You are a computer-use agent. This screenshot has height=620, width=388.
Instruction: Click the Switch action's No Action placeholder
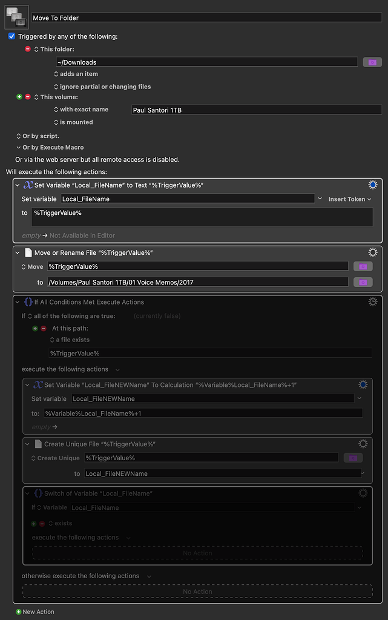(x=197, y=553)
